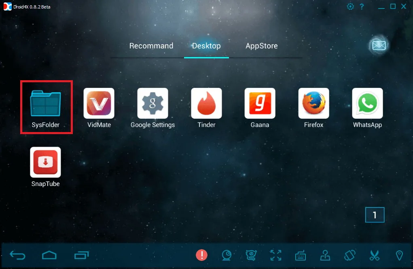Open the webcam icon in bottom toolbar
Viewport: 413px width, 269px height.
[227, 255]
